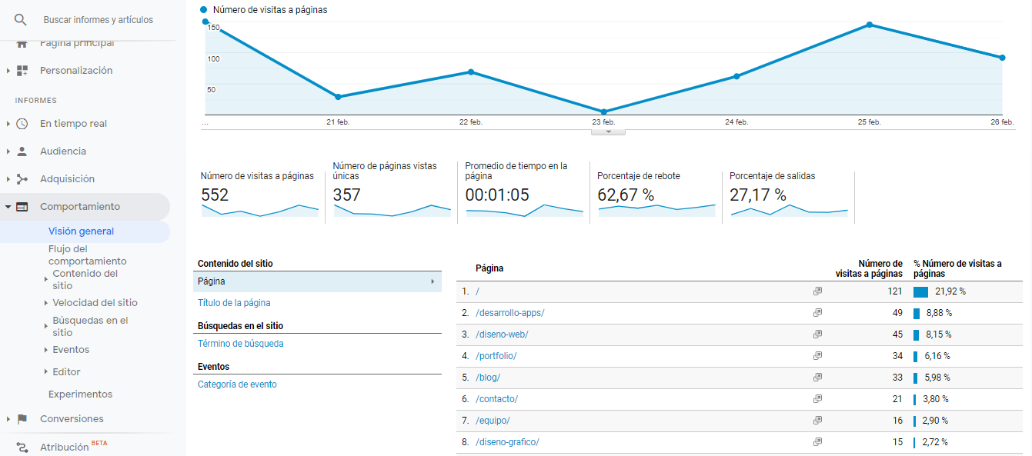Open the Atribución path icon
Viewport: 1032px width, 456px height.
coord(22,447)
